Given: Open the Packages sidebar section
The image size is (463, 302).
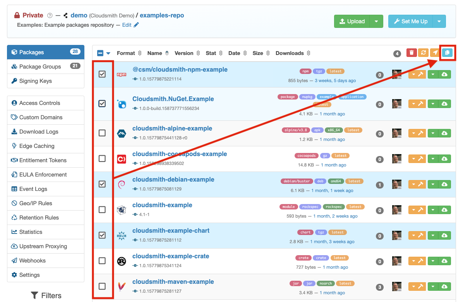Looking at the screenshot, I should coord(46,52).
